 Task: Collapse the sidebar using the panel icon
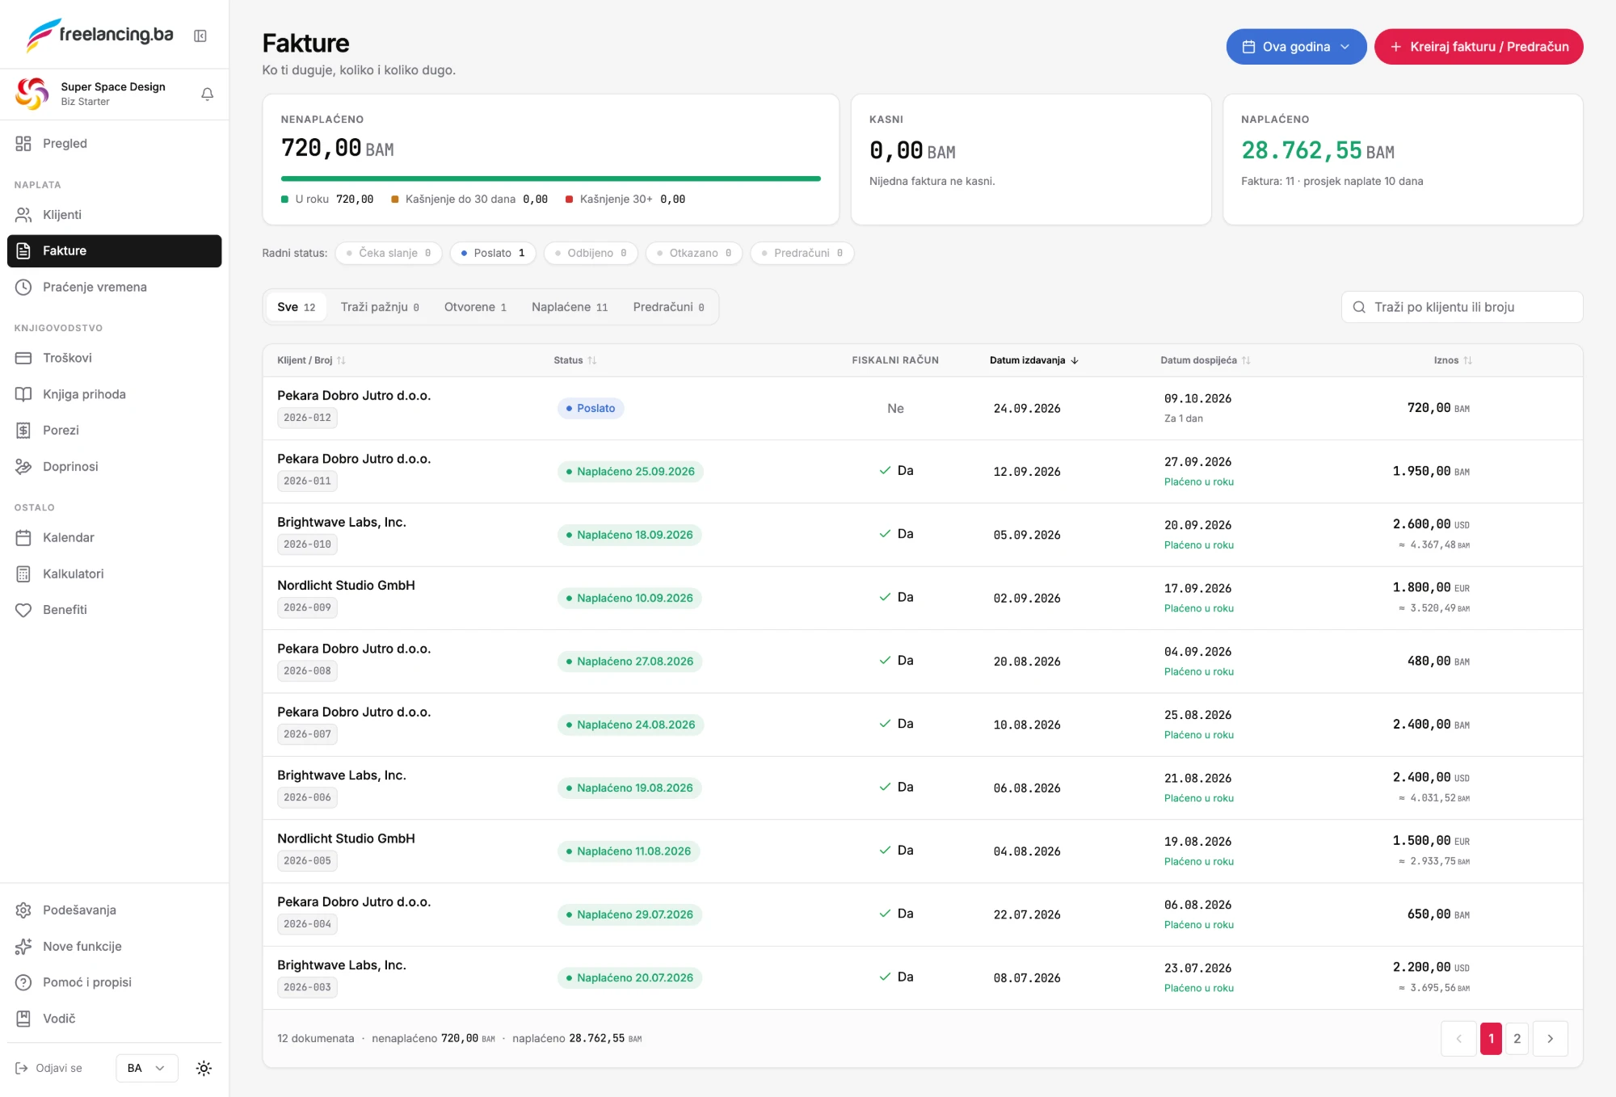(200, 36)
